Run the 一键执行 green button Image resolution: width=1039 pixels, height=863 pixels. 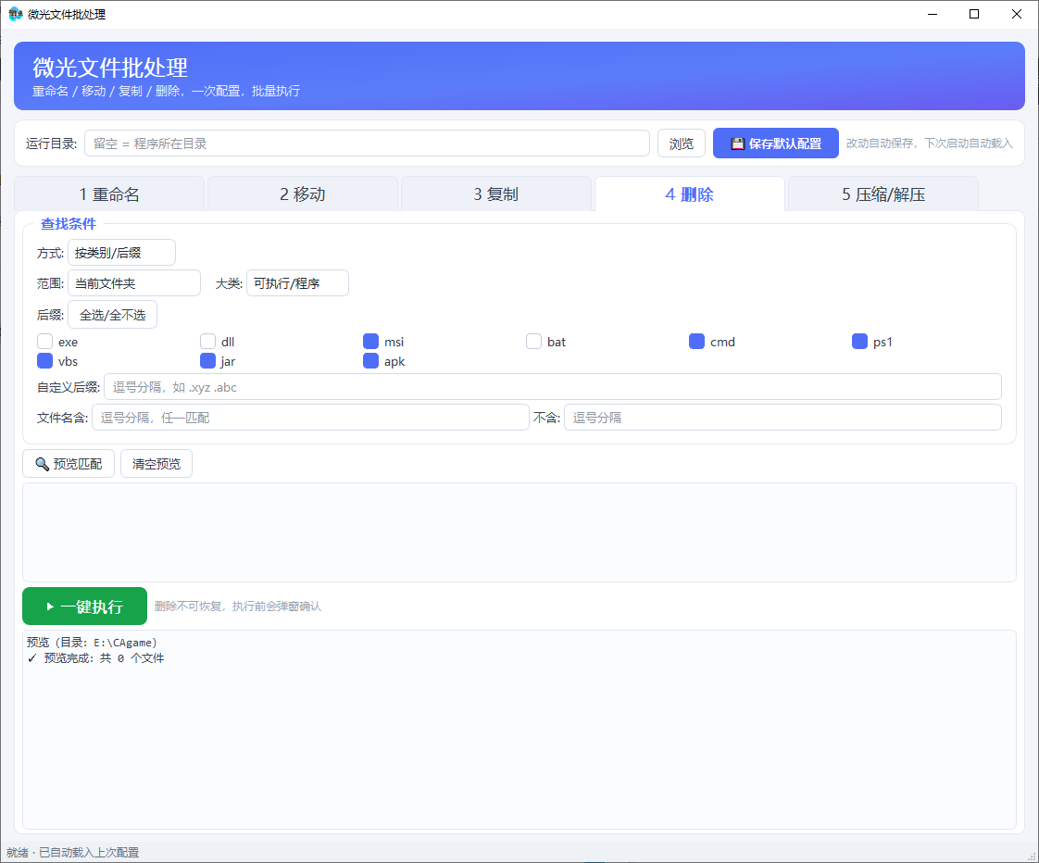pyautogui.click(x=85, y=606)
